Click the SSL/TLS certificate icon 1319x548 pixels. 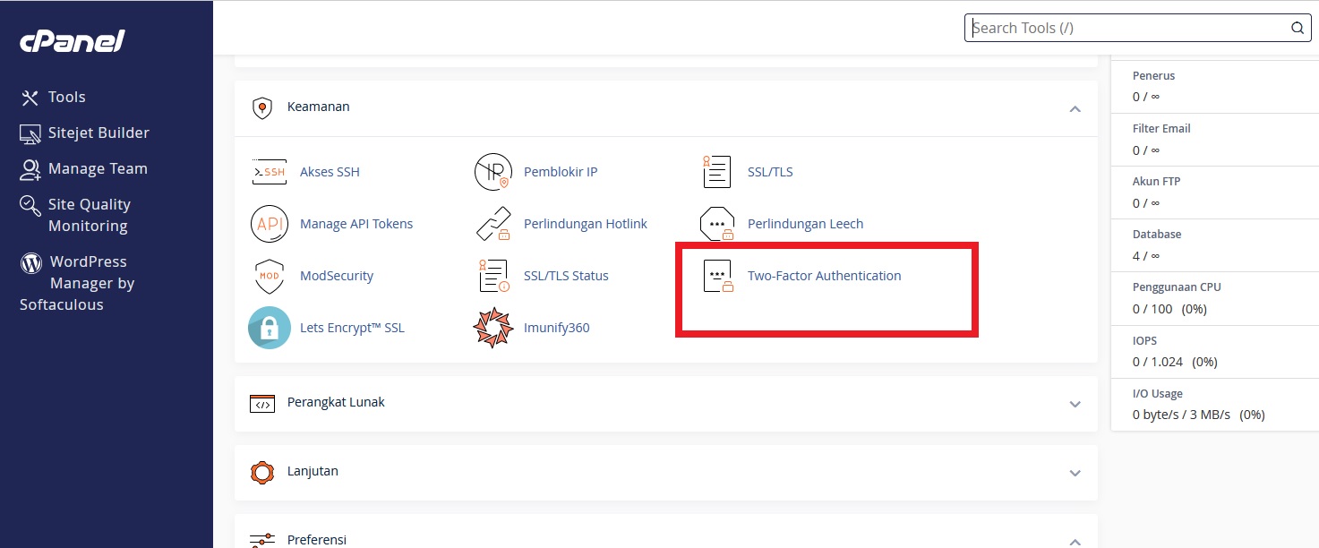tap(717, 172)
